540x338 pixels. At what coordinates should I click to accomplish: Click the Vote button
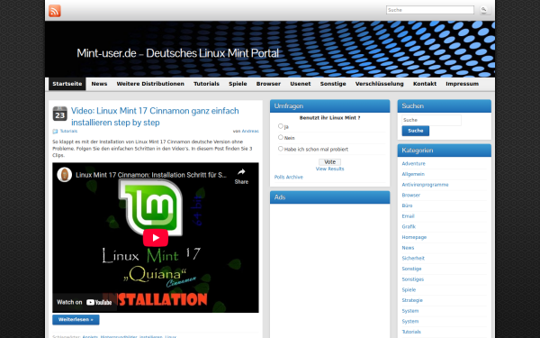pos(329,161)
